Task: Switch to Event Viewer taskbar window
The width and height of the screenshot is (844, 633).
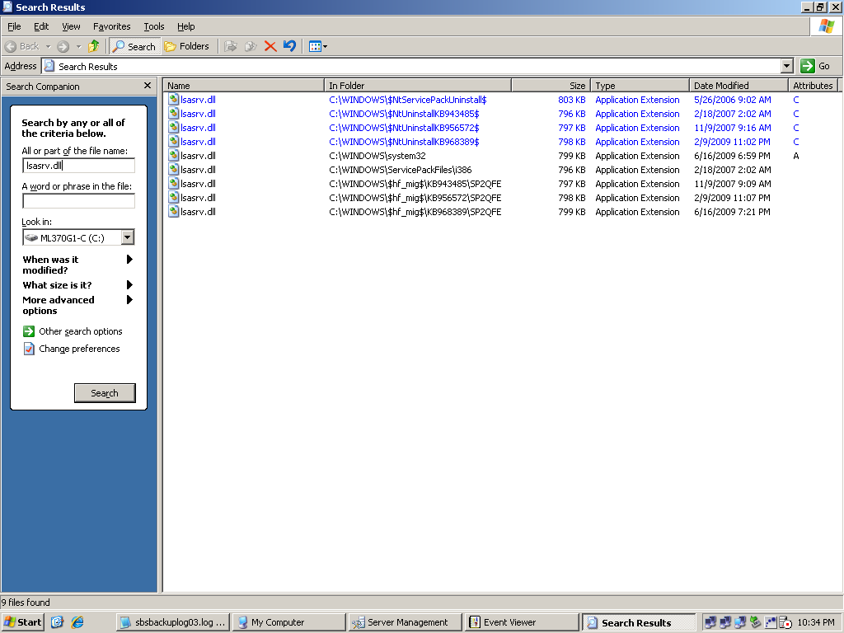Action: [521, 622]
